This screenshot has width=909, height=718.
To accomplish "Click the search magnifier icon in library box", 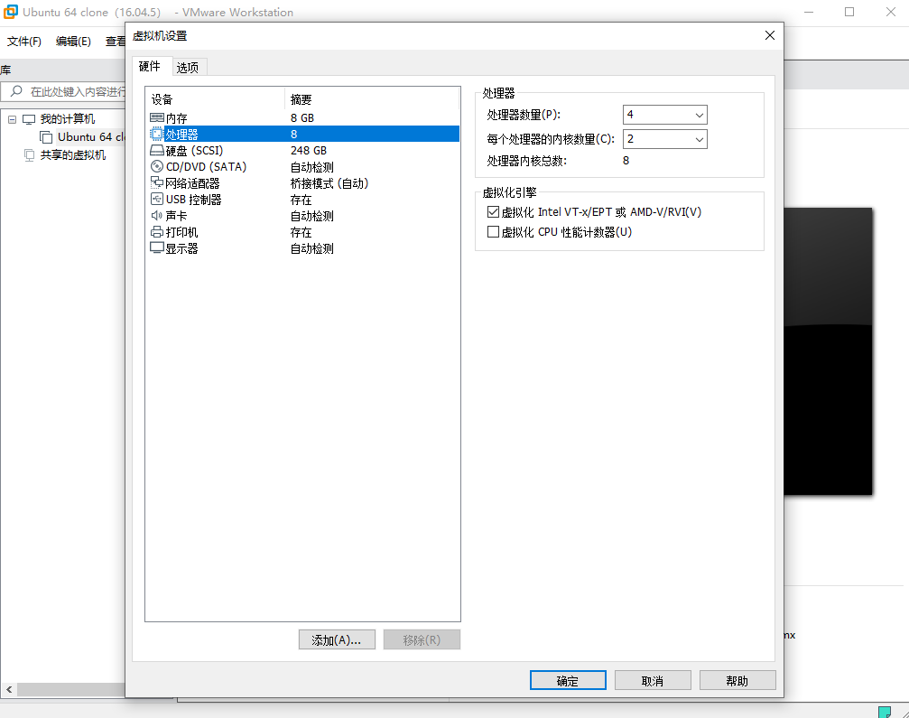I will (x=16, y=91).
